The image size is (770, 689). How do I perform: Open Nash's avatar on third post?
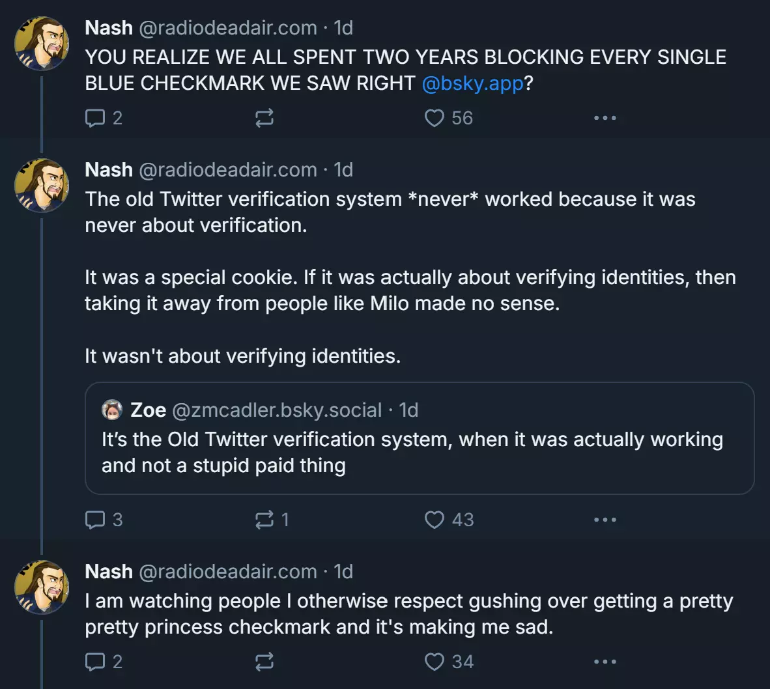coord(42,587)
